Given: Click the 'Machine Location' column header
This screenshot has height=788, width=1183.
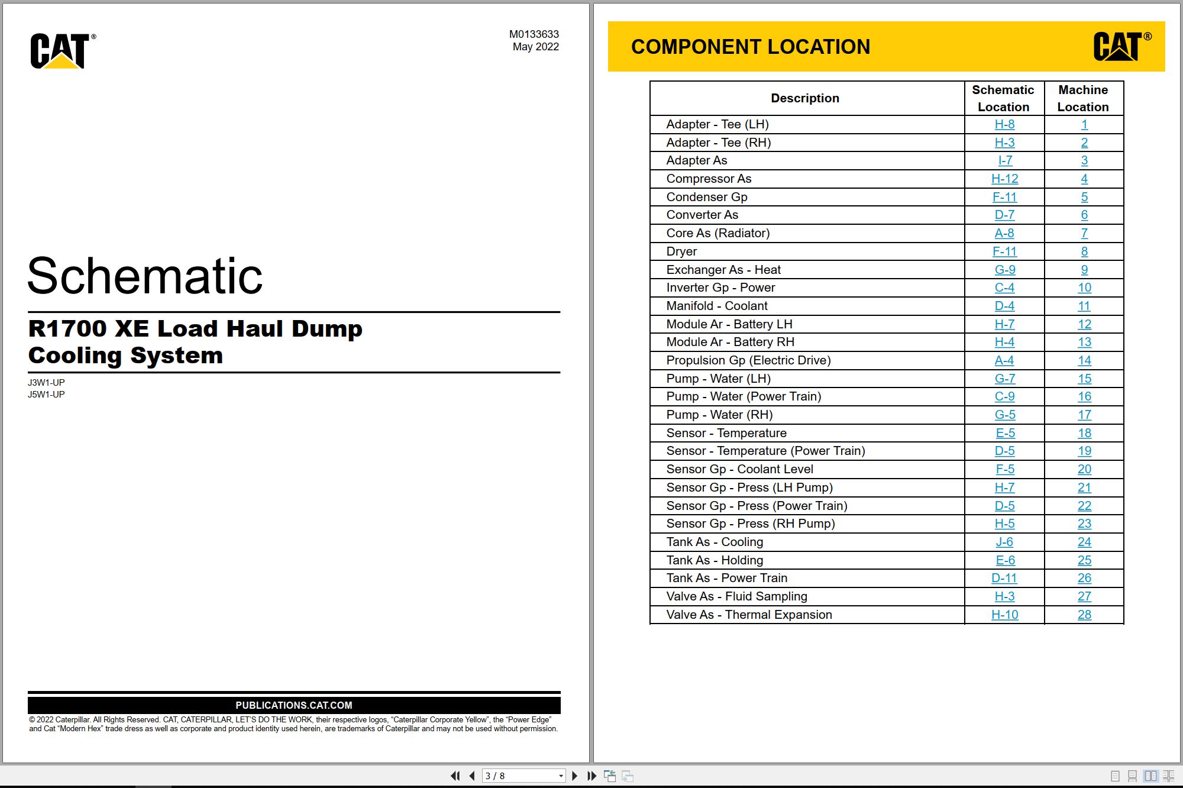Looking at the screenshot, I should (x=1083, y=98).
